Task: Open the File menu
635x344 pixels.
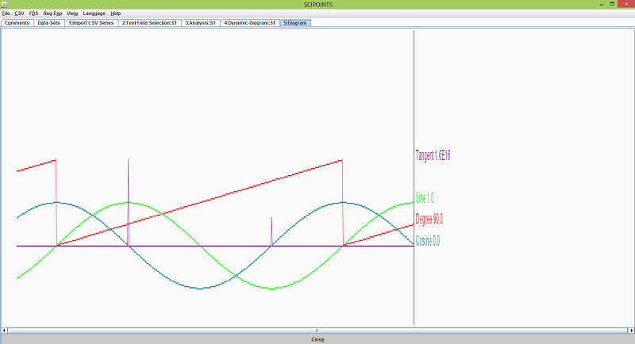Action: coord(6,13)
